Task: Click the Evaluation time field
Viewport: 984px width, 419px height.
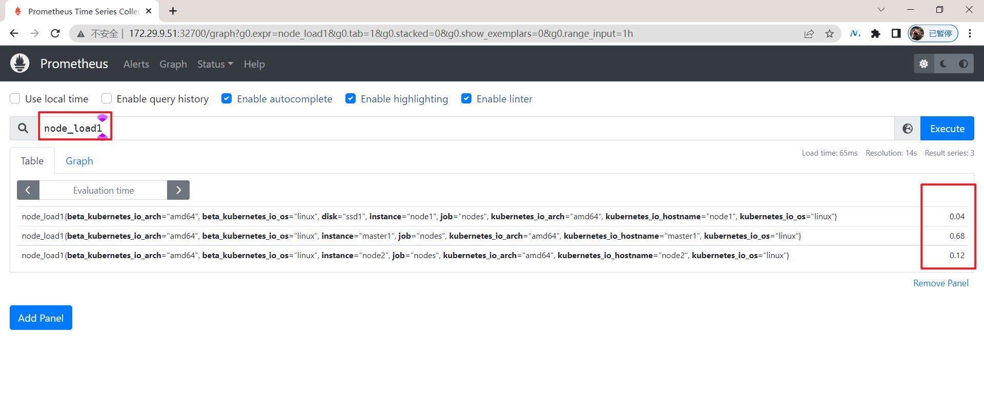Action: pos(104,190)
